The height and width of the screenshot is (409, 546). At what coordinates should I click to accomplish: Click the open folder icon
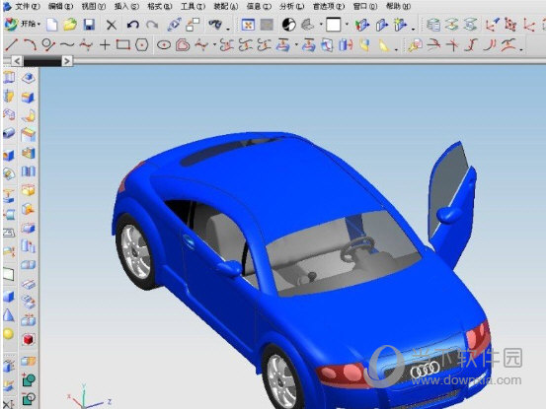70,25
